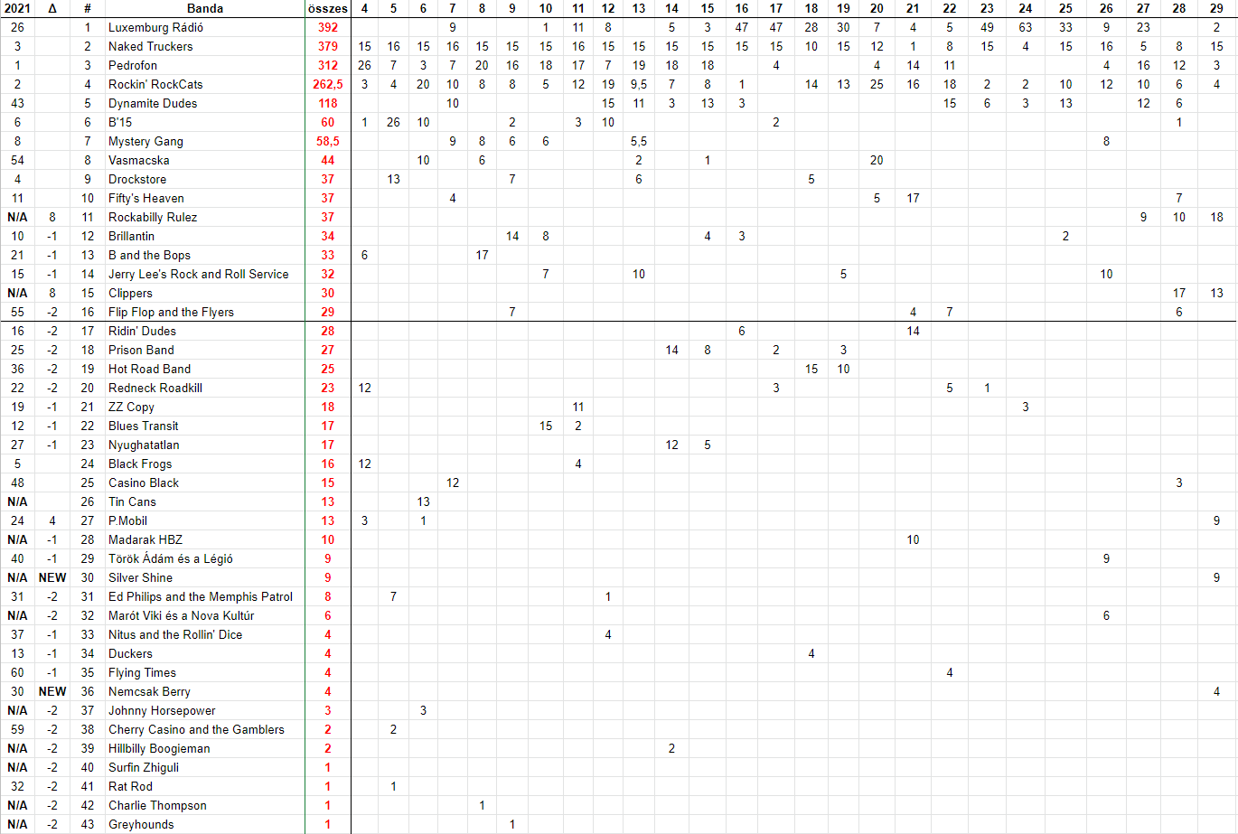Click the total 392 cell
The height and width of the screenshot is (834, 1238).
point(327,27)
